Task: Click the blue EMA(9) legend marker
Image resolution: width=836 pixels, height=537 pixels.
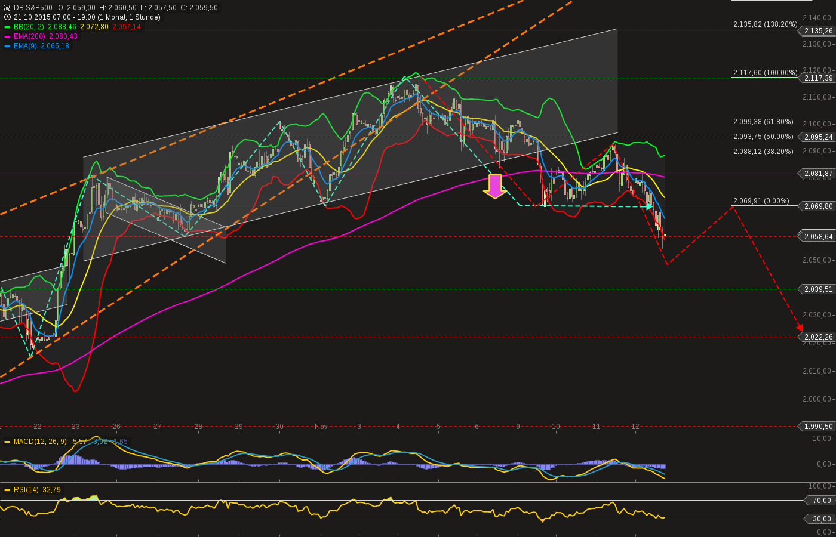Action: (x=7, y=46)
